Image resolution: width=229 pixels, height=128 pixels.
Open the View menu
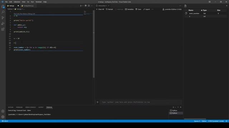[24, 2]
